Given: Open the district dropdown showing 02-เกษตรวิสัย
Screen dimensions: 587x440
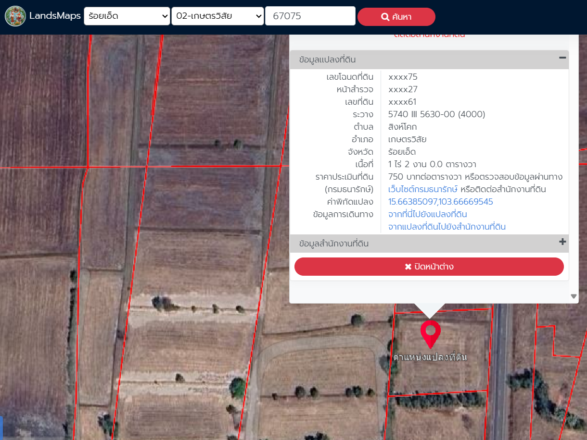Looking at the screenshot, I should click(x=217, y=16).
